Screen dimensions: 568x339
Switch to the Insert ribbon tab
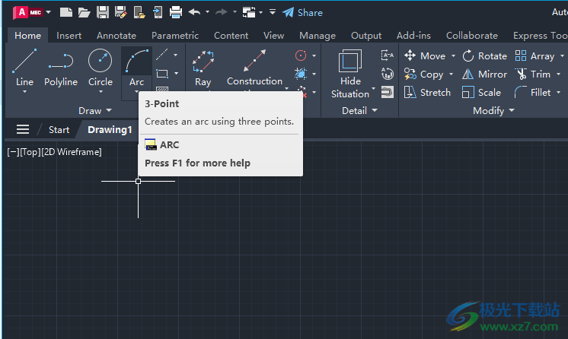69,36
